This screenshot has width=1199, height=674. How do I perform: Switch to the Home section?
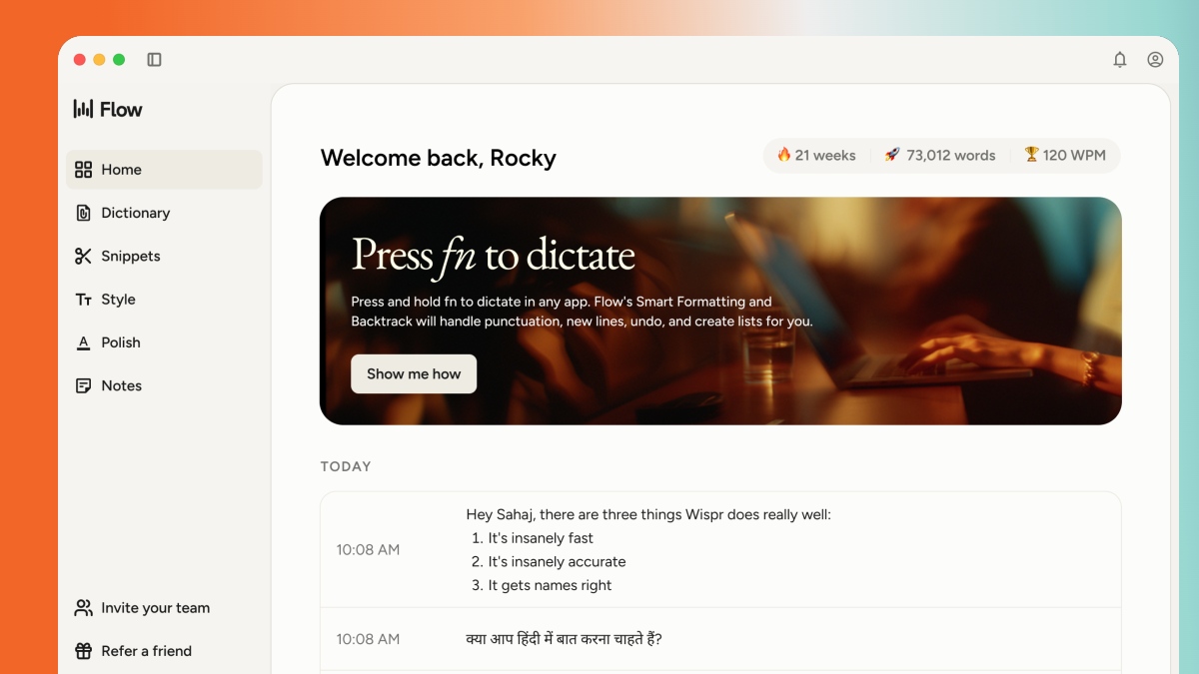coord(121,170)
